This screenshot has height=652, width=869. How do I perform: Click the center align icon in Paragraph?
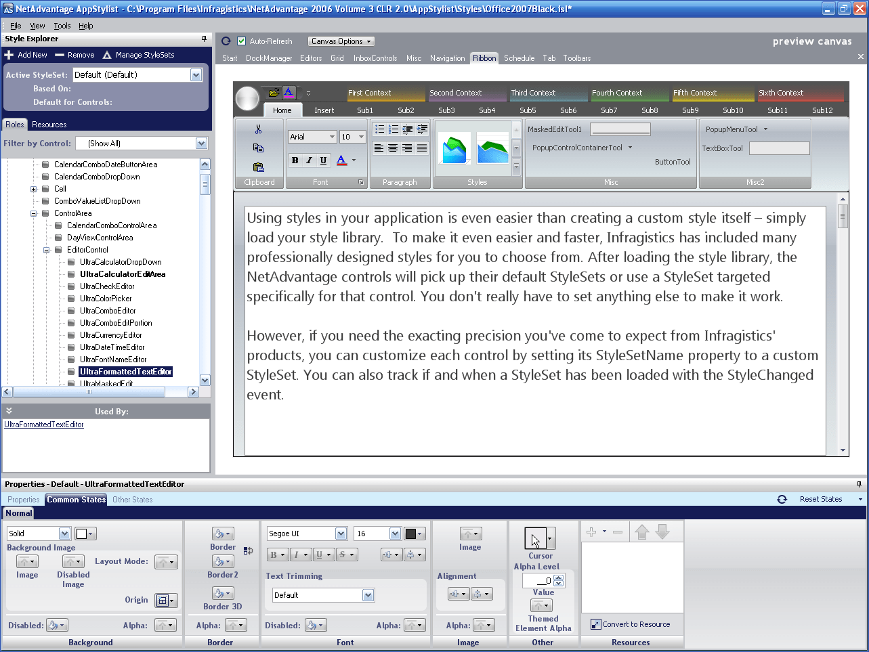(393, 148)
